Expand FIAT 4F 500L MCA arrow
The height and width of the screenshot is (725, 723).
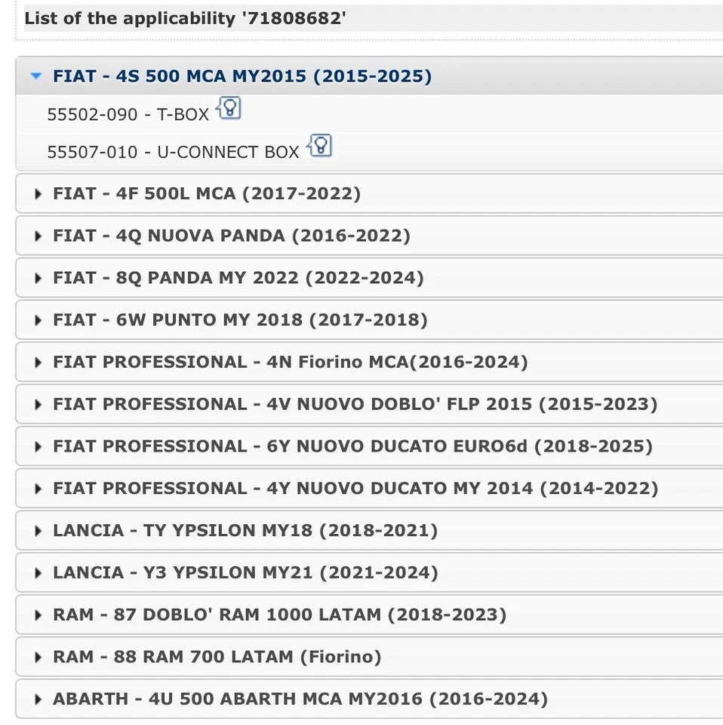click(38, 194)
